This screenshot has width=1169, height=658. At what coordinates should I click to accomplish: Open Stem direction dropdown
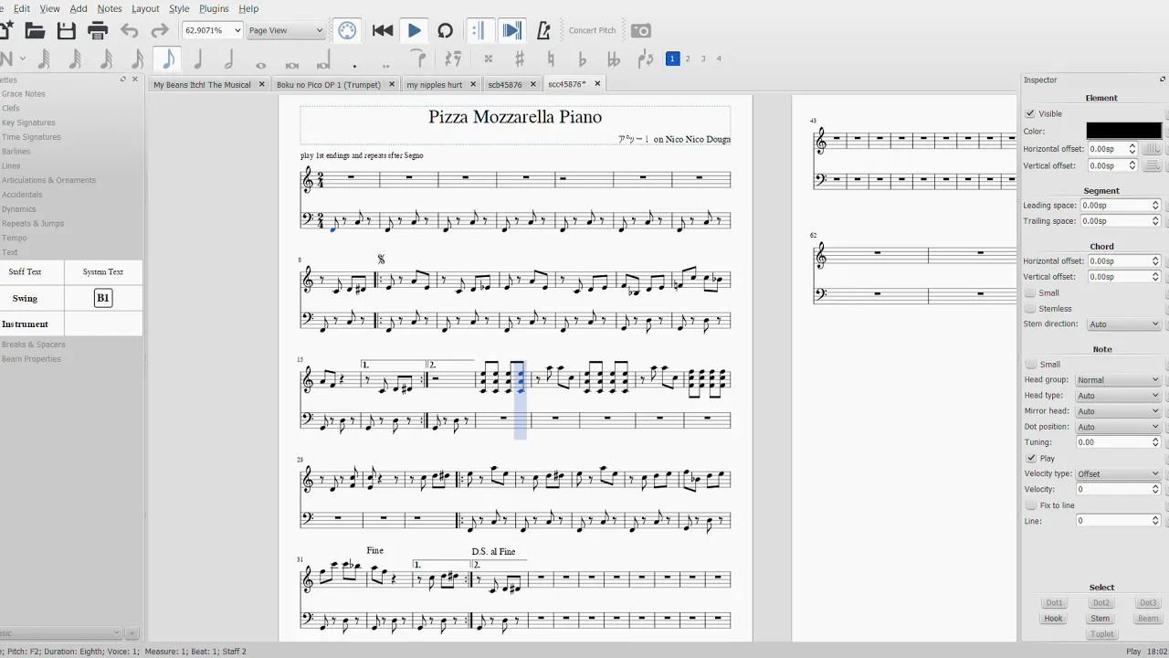tap(1123, 324)
